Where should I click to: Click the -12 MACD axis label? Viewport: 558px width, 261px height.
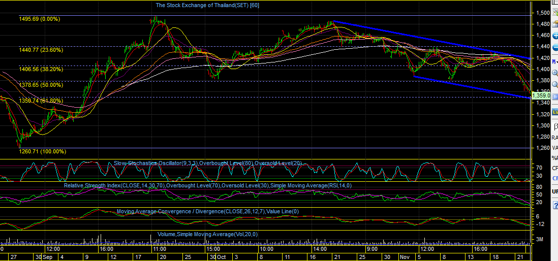[x=540, y=224]
